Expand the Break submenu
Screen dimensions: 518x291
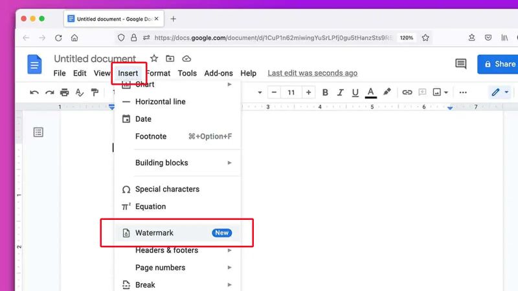click(177, 285)
